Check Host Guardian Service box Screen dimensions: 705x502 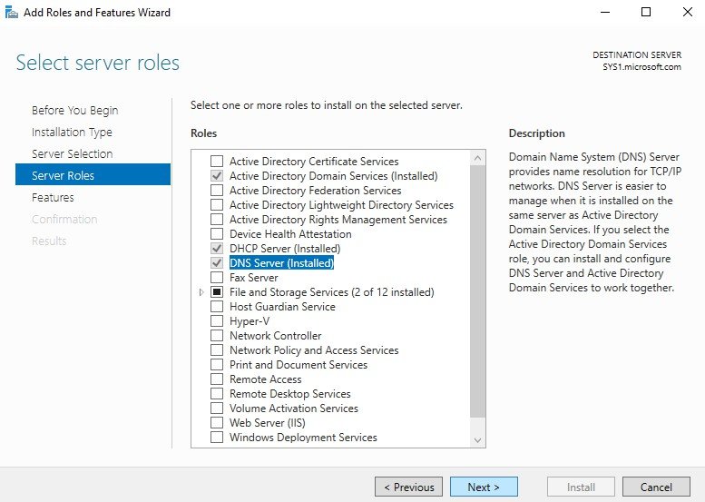217,306
